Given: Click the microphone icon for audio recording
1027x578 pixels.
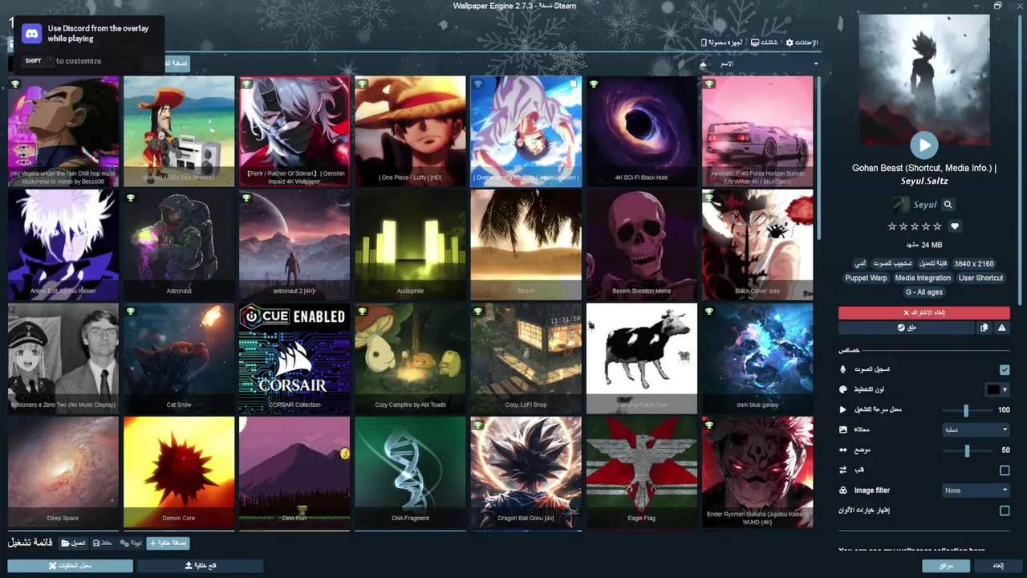Looking at the screenshot, I should (x=842, y=369).
